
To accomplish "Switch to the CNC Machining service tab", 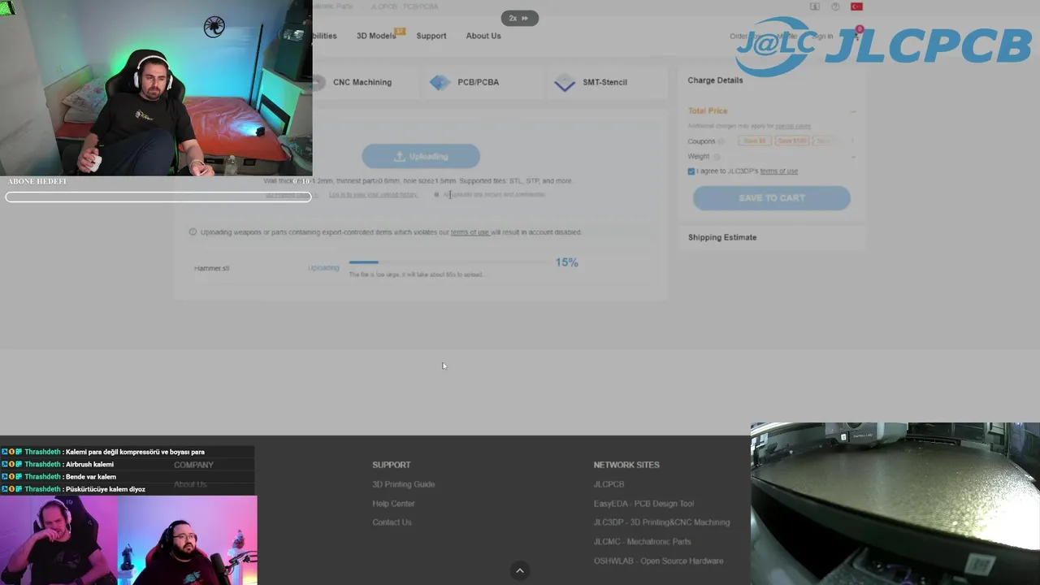I will tap(362, 82).
